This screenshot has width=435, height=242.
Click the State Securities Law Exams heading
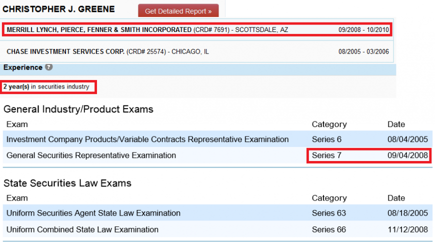[x=67, y=183]
